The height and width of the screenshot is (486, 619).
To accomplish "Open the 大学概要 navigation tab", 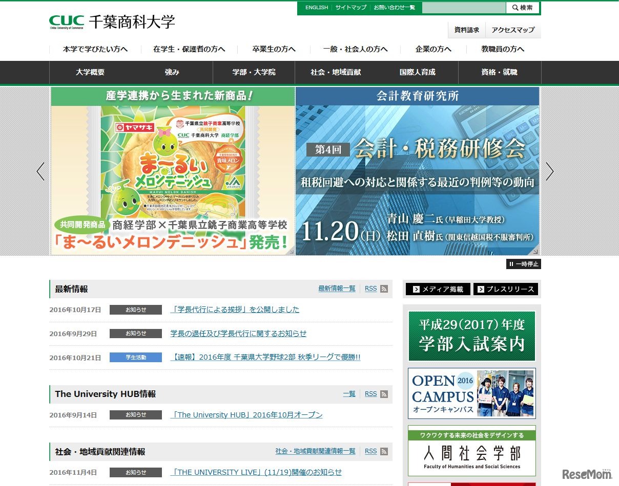I will 90,72.
